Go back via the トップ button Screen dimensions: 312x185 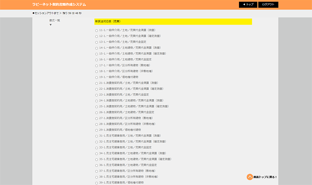click(x=248, y=5)
